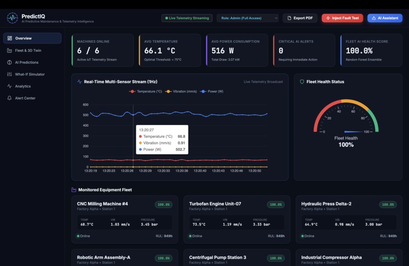Click the Monitored Equipment Fleet heading

105,190
